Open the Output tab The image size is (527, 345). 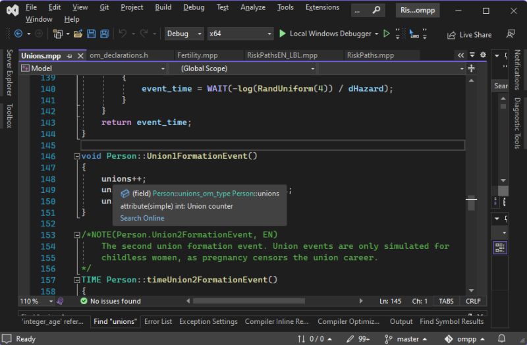[401, 321]
